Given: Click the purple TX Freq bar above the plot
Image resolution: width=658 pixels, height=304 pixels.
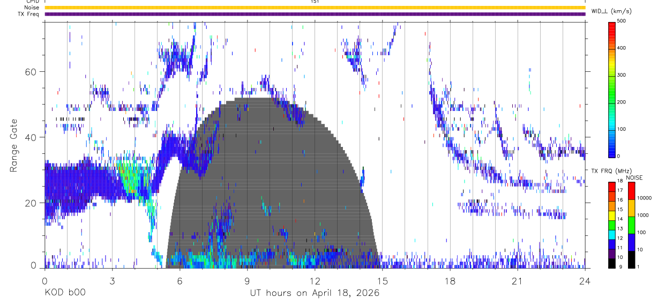Looking at the screenshot, I should [315, 14].
